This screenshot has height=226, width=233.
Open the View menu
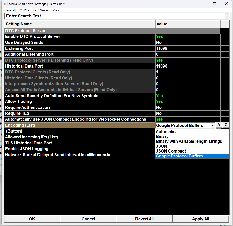56,10
